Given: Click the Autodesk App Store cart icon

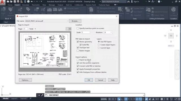Looking at the screenshot, I should (x=149, y=1).
